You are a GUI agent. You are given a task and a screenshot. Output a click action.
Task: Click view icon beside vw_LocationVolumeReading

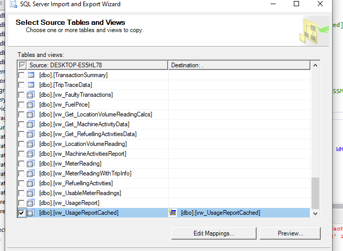click(31, 144)
